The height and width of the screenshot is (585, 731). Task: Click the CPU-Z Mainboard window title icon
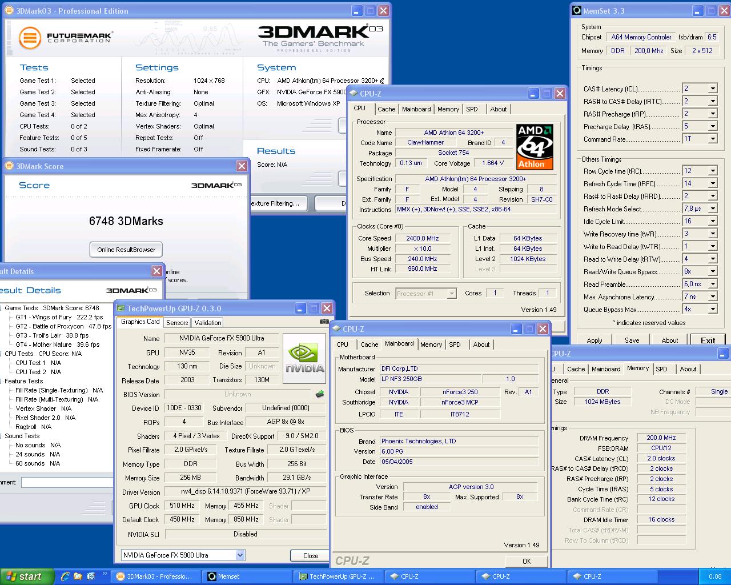336,329
